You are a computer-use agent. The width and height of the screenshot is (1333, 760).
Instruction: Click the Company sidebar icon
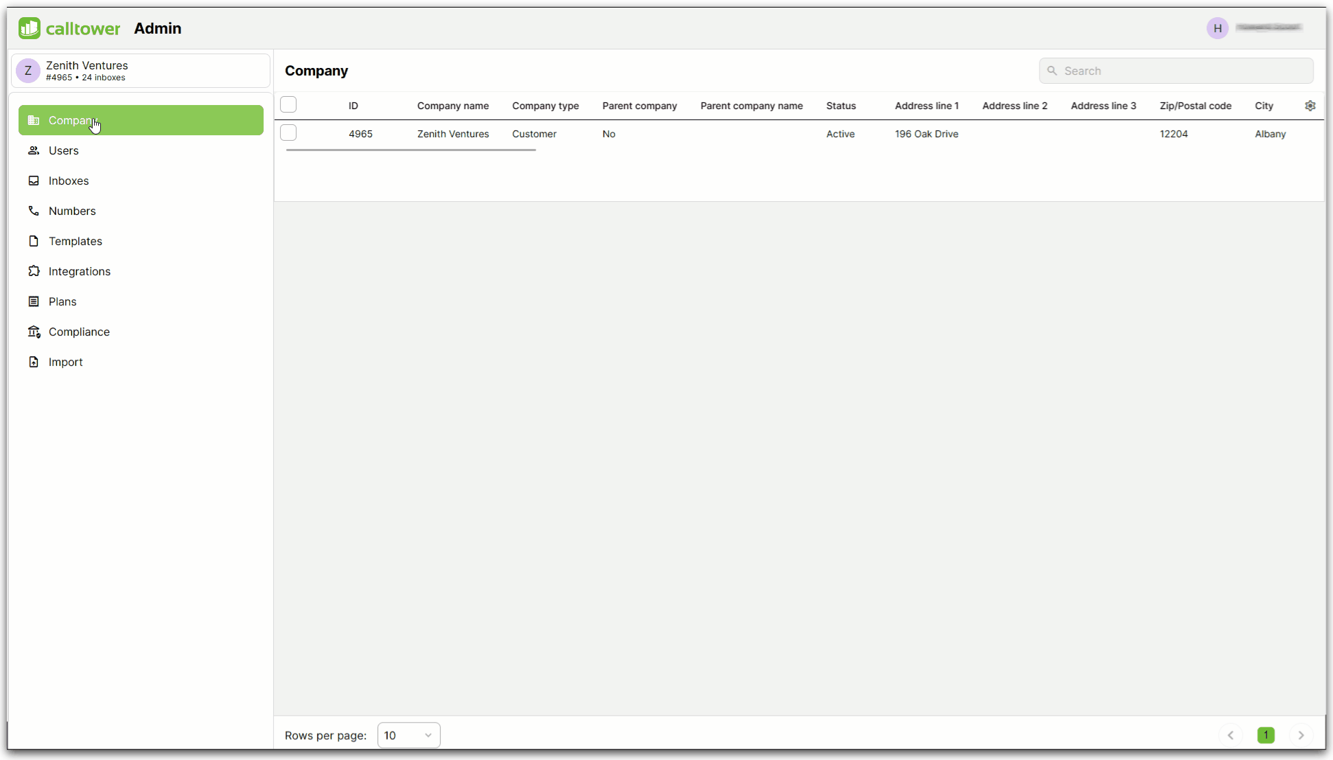pos(33,120)
